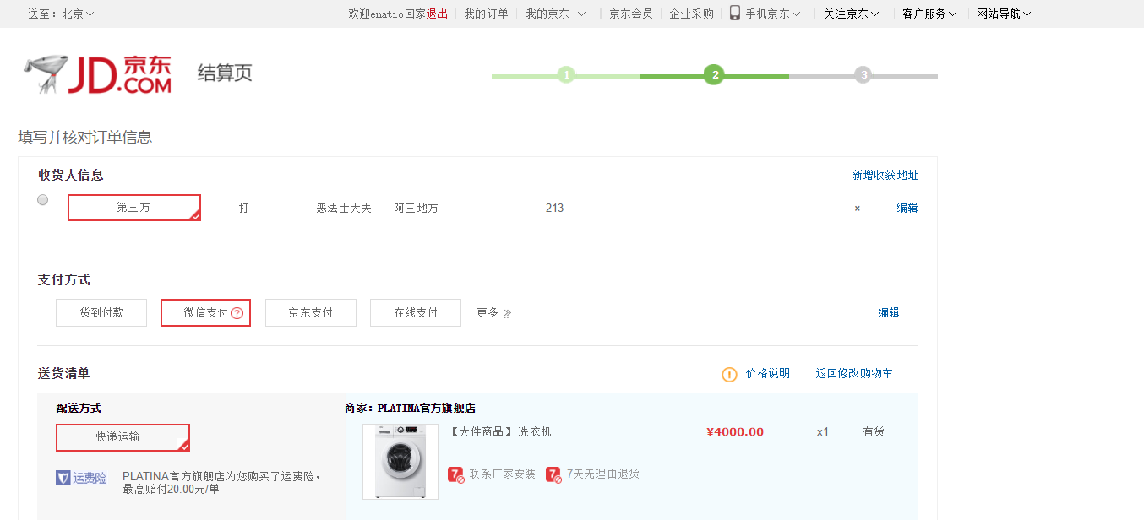Click the orange price notice warning icon

pos(729,374)
